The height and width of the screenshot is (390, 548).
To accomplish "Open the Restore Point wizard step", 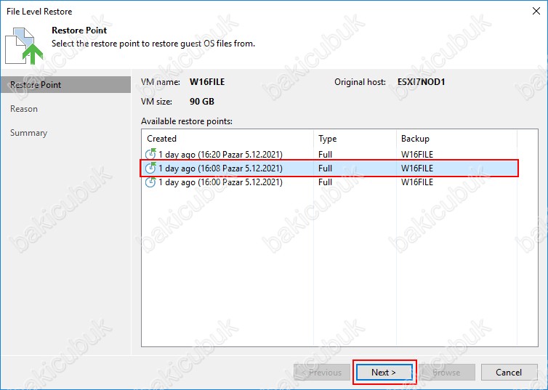I will [x=65, y=85].
